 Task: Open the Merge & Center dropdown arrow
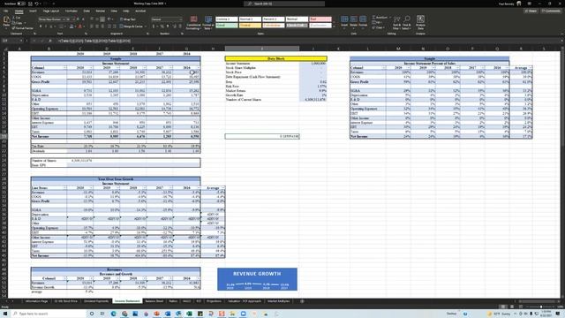click(x=145, y=26)
